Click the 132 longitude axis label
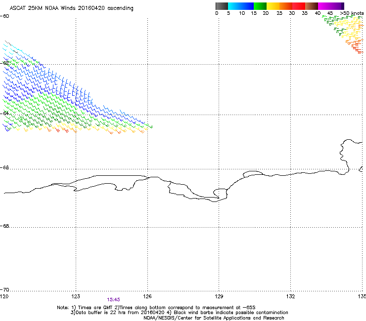 (x=290, y=296)
